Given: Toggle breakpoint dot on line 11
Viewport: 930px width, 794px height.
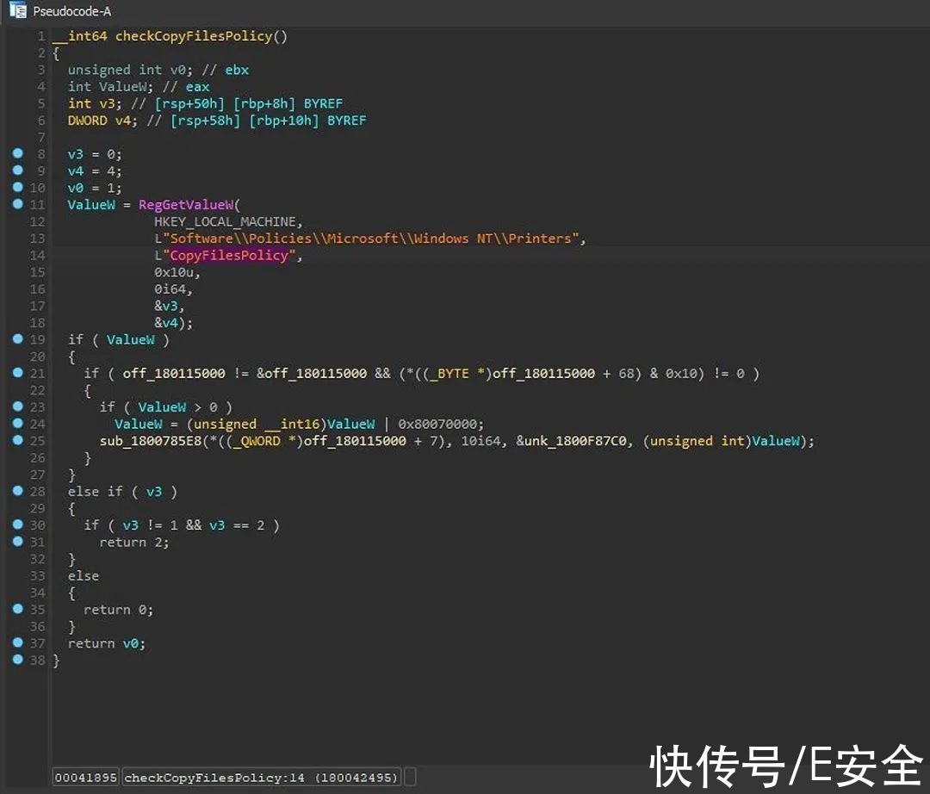Looking at the screenshot, I should coord(18,204).
